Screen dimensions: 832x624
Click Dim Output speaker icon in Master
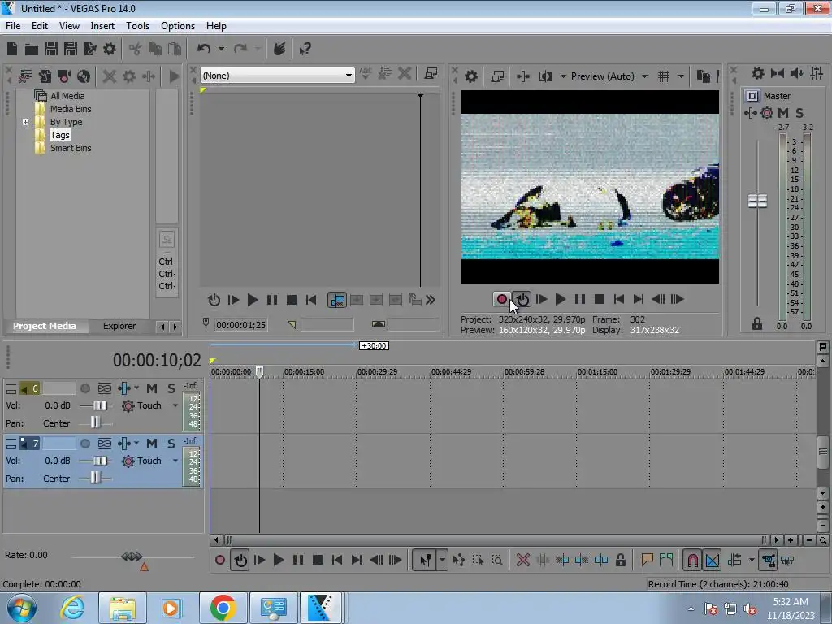pos(796,73)
